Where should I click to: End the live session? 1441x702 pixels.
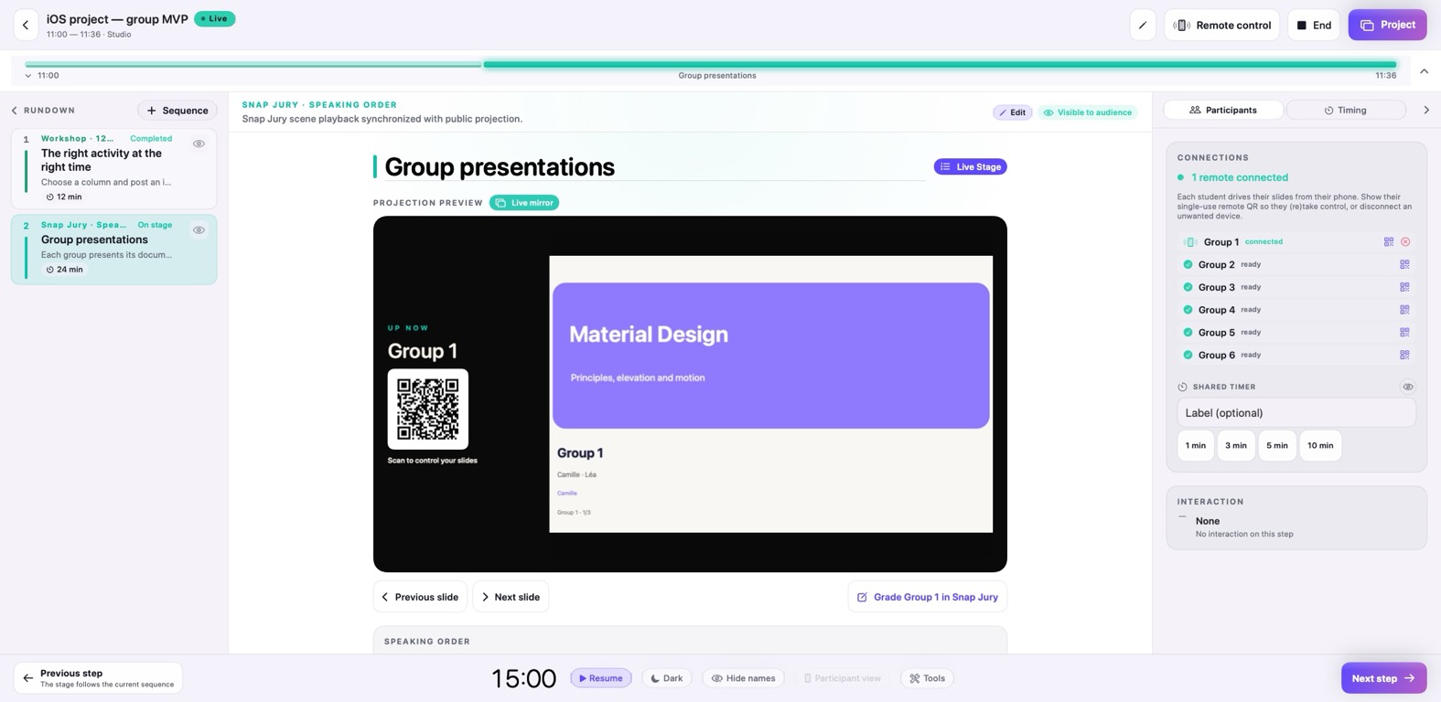pos(1314,26)
